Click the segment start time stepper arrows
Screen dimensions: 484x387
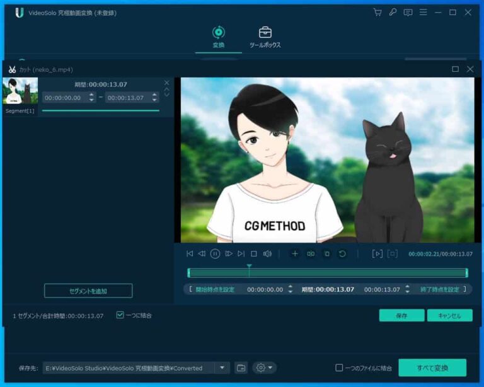click(x=91, y=98)
